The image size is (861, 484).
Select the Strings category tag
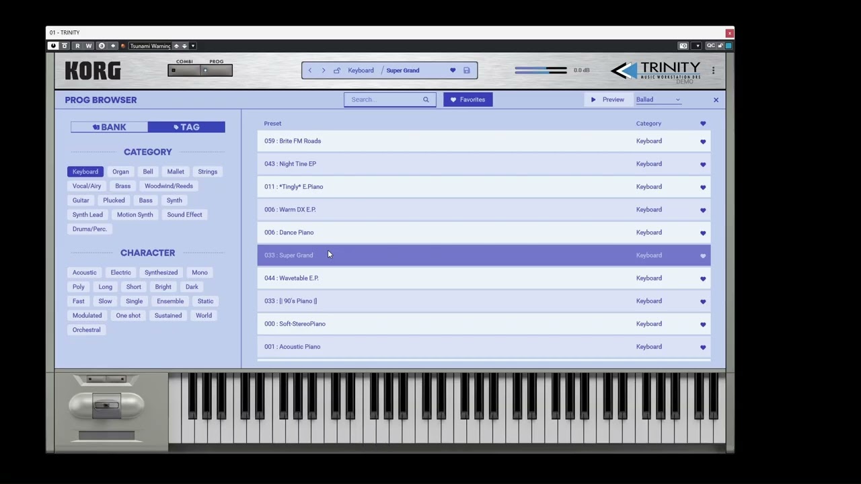click(x=207, y=171)
